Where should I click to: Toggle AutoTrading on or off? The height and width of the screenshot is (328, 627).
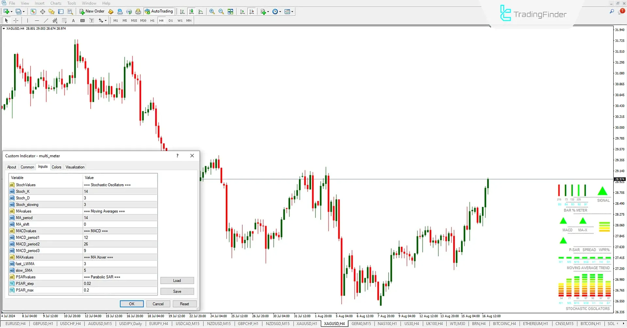click(159, 11)
